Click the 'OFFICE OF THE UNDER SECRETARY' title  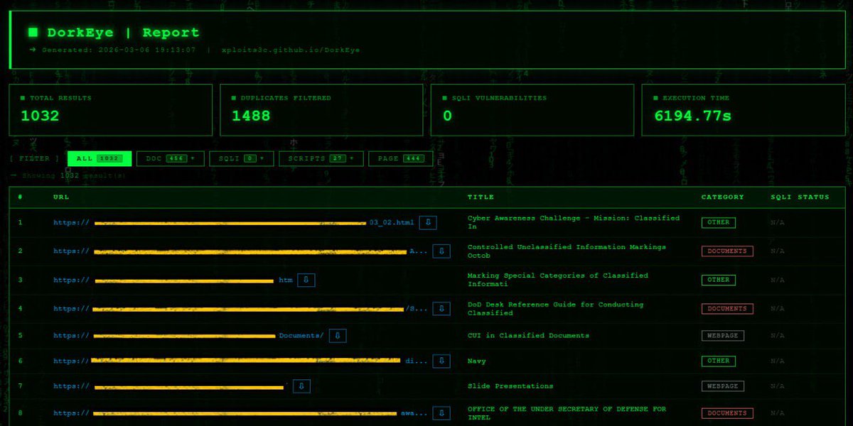point(567,413)
